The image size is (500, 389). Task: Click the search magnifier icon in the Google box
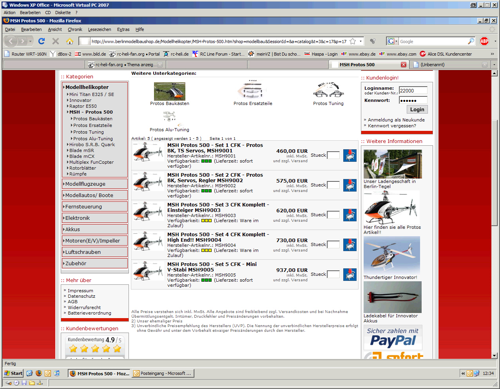(x=471, y=41)
